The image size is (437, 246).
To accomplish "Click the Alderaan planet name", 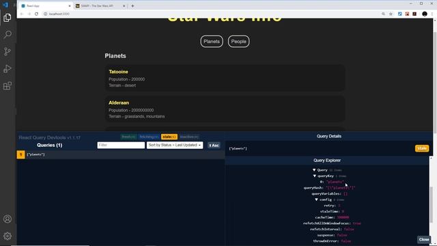I will pyautogui.click(x=119, y=103).
